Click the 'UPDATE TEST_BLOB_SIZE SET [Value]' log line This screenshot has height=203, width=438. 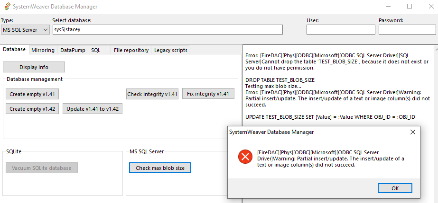(330, 117)
